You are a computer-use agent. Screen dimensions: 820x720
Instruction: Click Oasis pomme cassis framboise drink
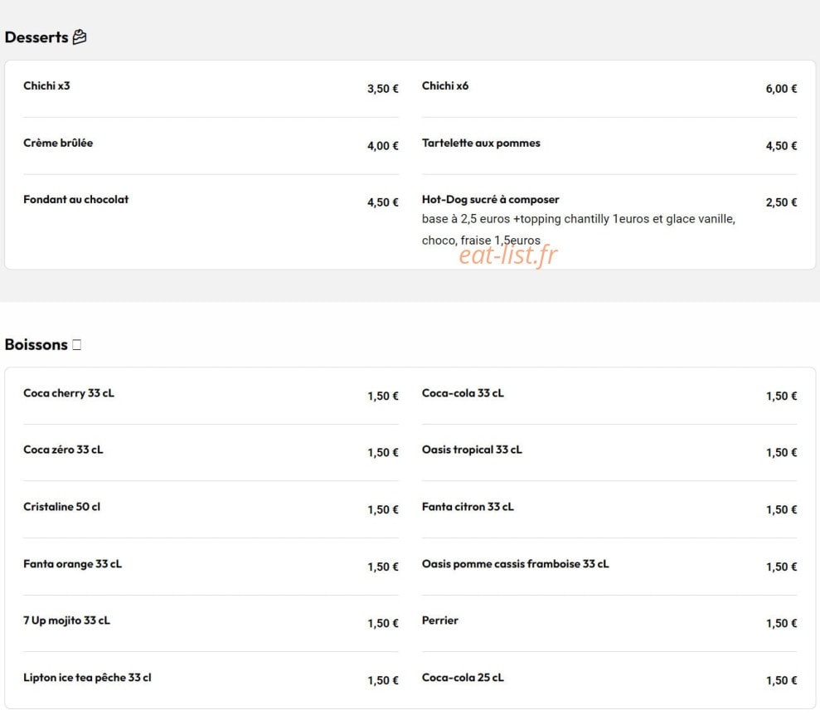[609, 567]
